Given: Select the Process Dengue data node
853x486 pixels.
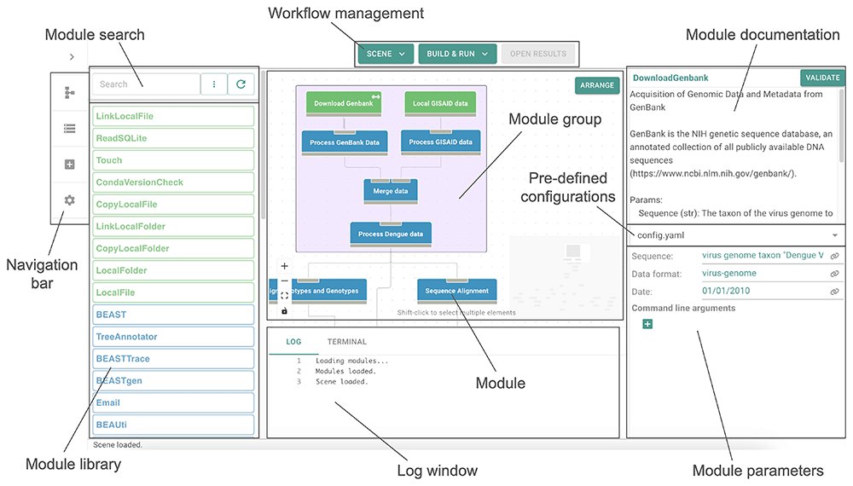Looking at the screenshot, I should tap(391, 234).
